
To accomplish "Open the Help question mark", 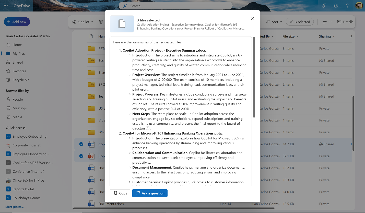I will pos(347,5).
